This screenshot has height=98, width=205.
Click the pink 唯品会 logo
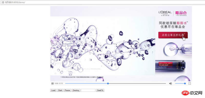pyautogui.click(x=181, y=13)
